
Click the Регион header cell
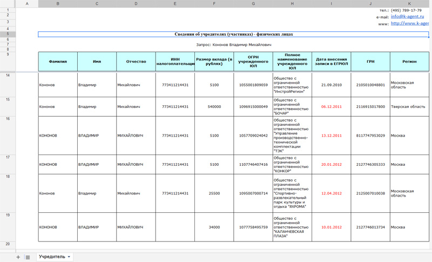click(409, 62)
